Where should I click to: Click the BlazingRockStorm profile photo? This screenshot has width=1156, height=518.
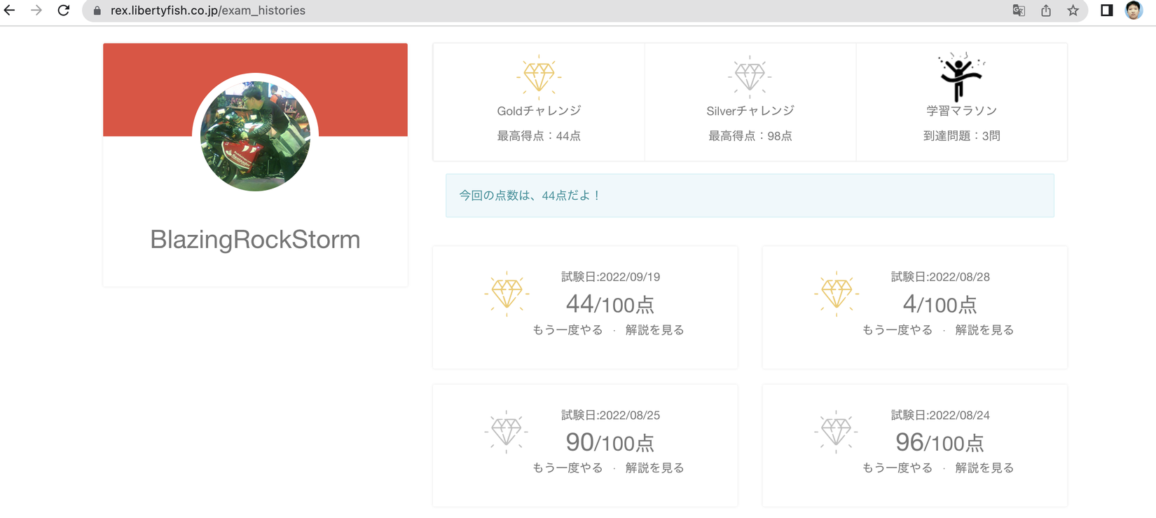point(255,136)
